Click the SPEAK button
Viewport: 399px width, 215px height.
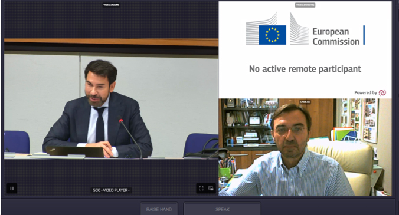(223, 209)
